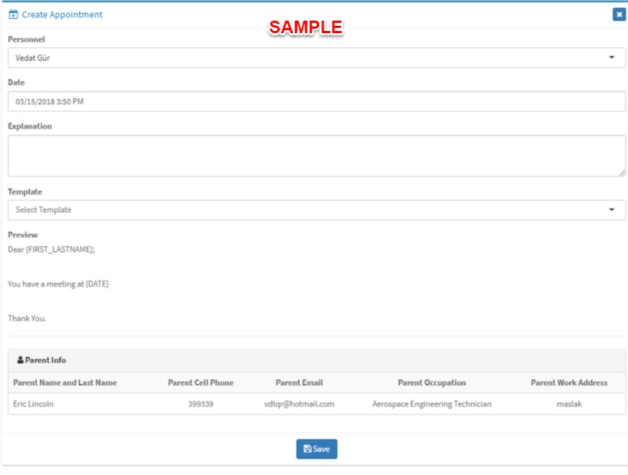Click the floppy disk icon on Save
The width and height of the screenshot is (628, 475).
(x=307, y=448)
